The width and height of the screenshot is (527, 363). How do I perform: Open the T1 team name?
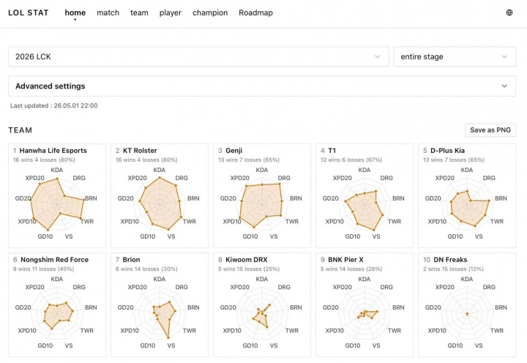click(x=332, y=151)
